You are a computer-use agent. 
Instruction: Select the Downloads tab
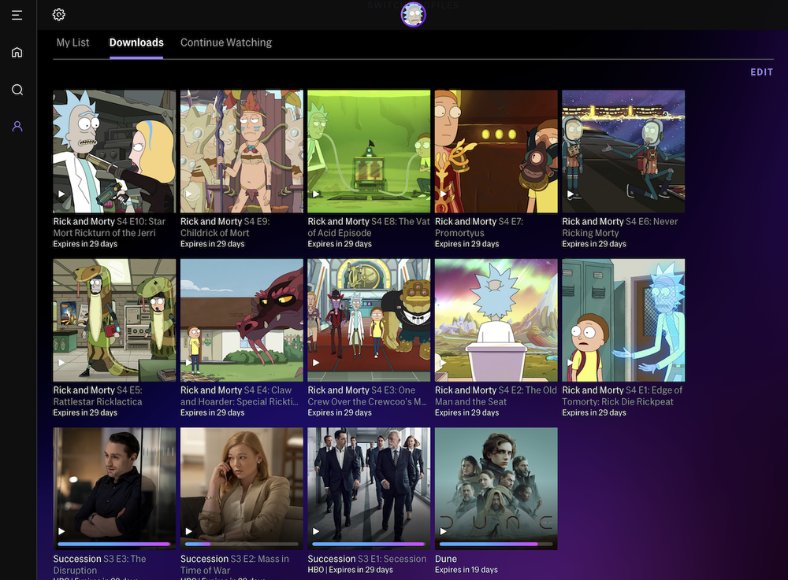coord(136,42)
